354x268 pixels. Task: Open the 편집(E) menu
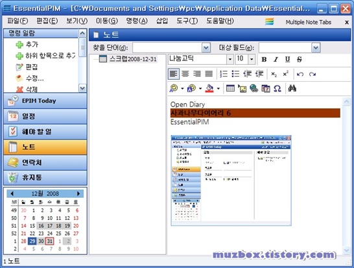pyautogui.click(x=47, y=21)
